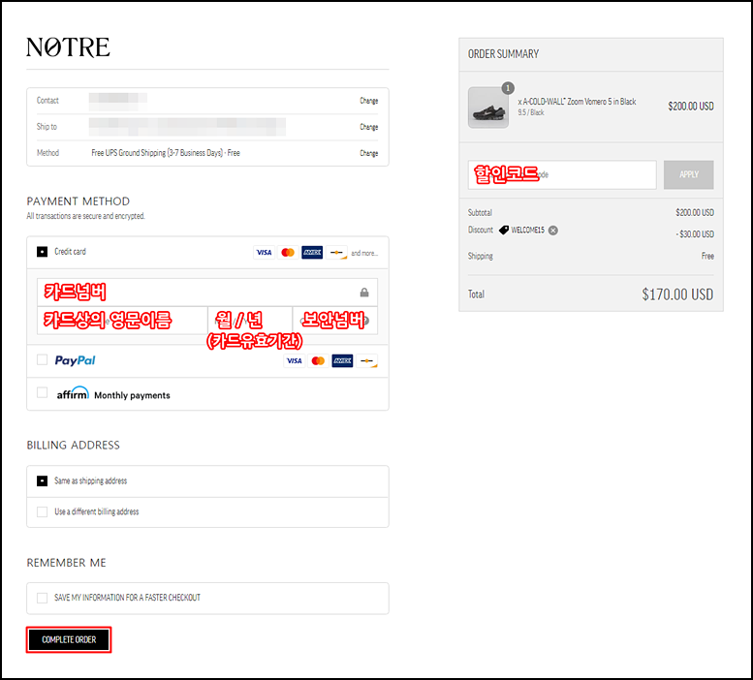The height and width of the screenshot is (680, 753).
Task: Remove the WELCOME15 discount code
Action: (x=553, y=231)
